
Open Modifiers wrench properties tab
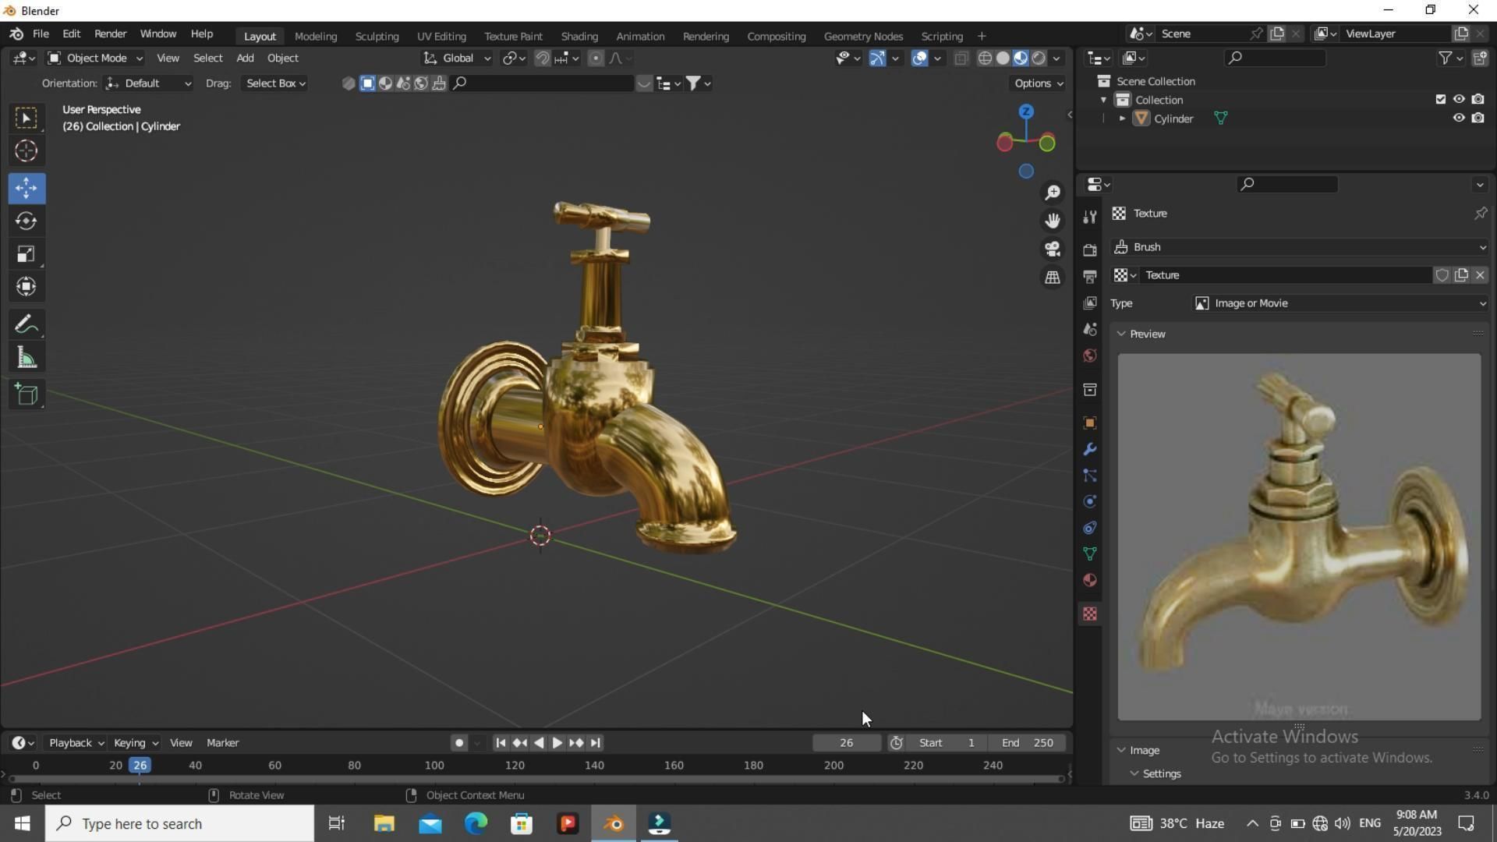pyautogui.click(x=1090, y=450)
